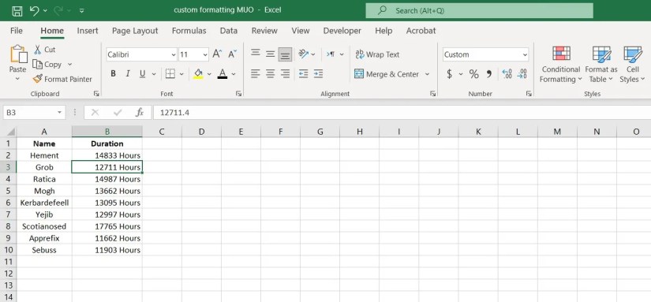Click the Decrease Indent icon
Screen dimensions: 651x302
(x=304, y=74)
